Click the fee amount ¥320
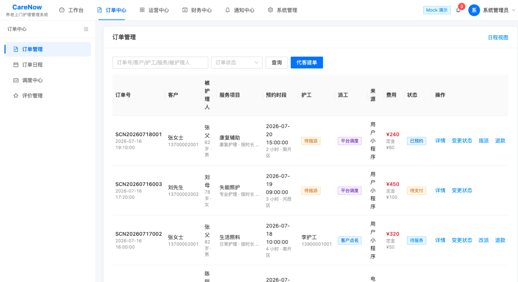The width and height of the screenshot is (518, 282). 393,234
